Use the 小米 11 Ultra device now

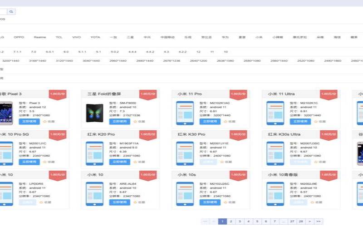pos(300,121)
